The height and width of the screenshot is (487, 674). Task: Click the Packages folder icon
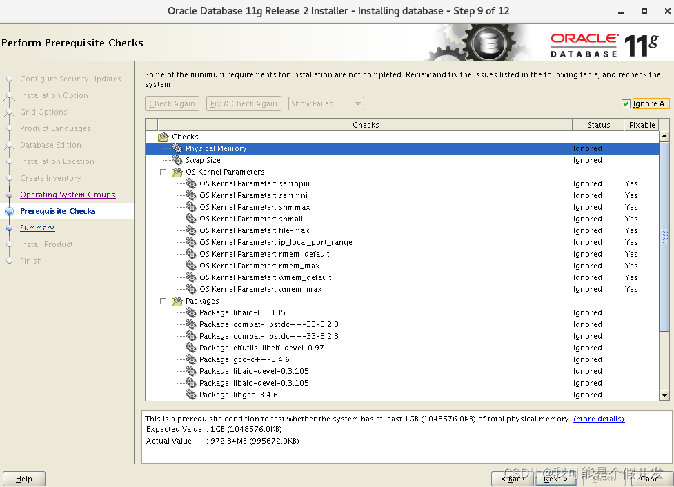tap(177, 301)
